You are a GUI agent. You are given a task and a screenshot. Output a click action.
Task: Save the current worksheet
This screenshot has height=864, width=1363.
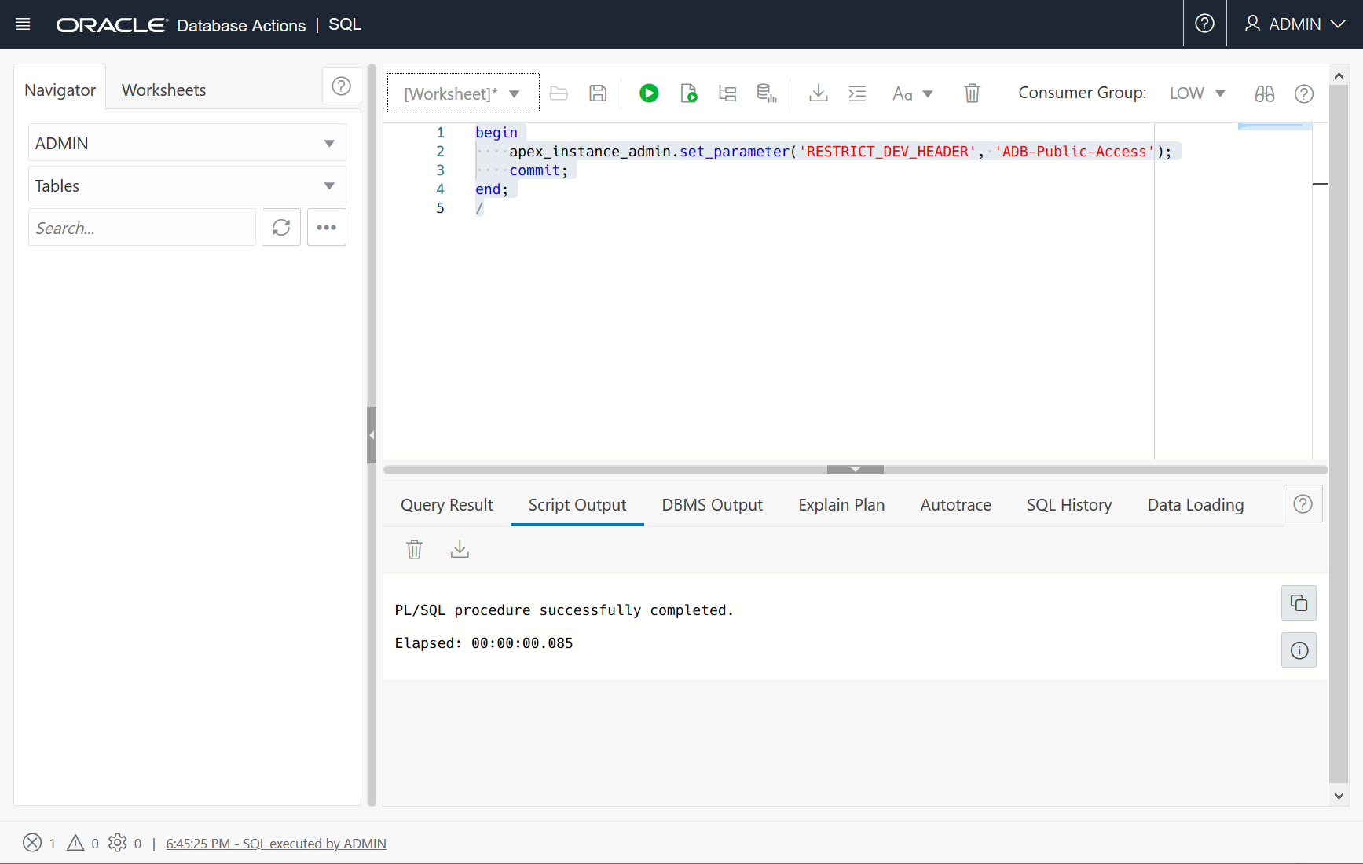[597, 93]
